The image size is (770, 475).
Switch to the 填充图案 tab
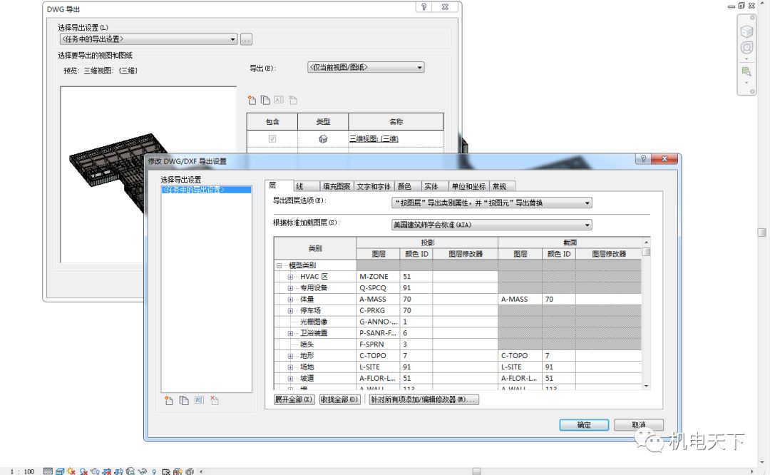(337, 187)
